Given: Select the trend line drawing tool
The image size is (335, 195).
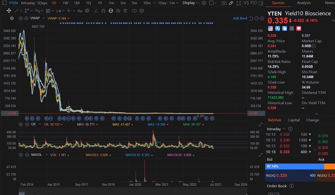Looking at the screenshot, I should click(x=17, y=11).
